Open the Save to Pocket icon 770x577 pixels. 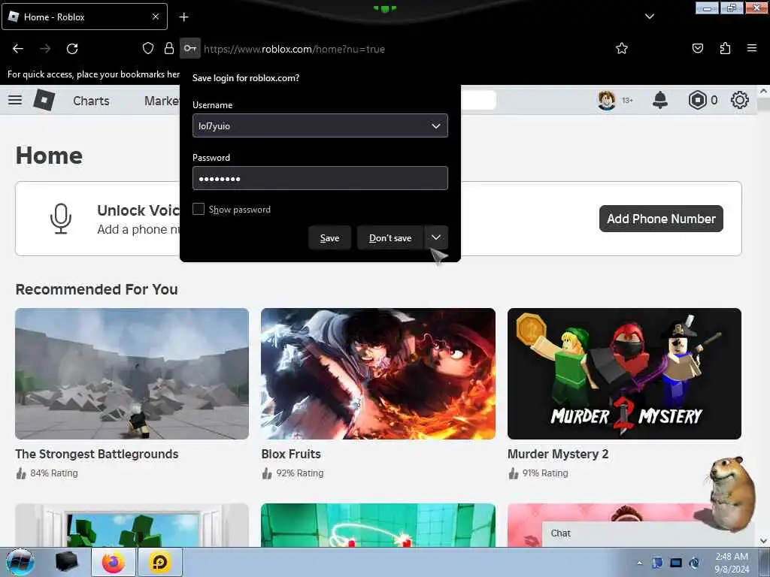click(697, 48)
